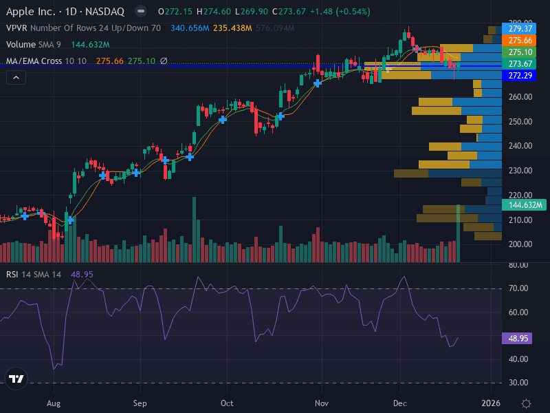Click the +1.48 (+0.54%) change value
The image size is (550, 413).
click(340, 12)
